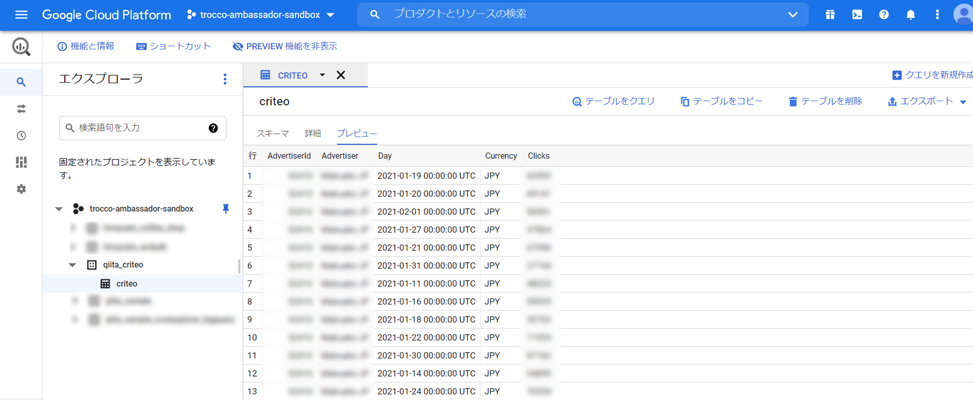Viewport: 973px width, 400px height.
Task: Select the SQL workspace search icon in sidebar
Action: tap(21, 82)
